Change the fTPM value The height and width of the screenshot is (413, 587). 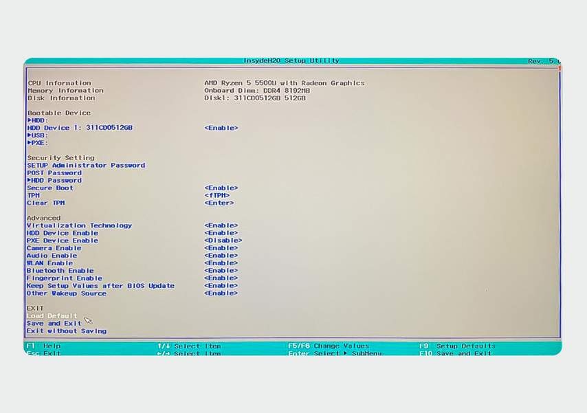point(217,195)
